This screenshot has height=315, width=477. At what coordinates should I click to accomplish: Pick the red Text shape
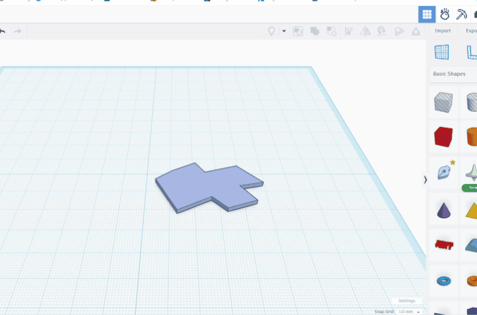[444, 245]
